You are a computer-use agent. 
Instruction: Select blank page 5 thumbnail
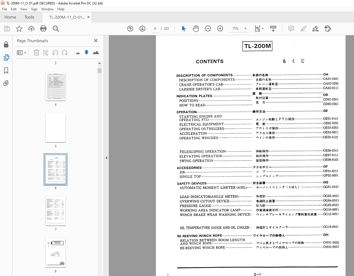point(56,128)
